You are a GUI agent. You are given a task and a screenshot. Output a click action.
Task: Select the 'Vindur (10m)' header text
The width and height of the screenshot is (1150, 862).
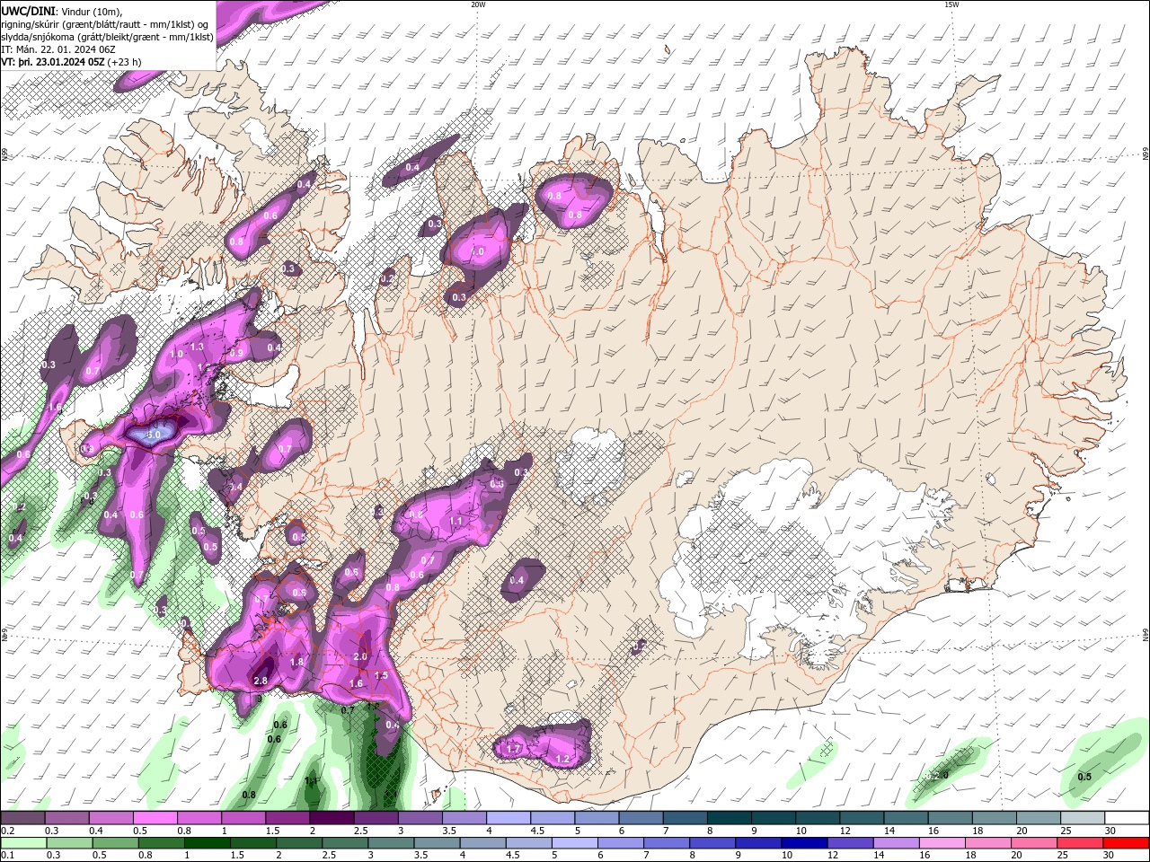click(91, 11)
